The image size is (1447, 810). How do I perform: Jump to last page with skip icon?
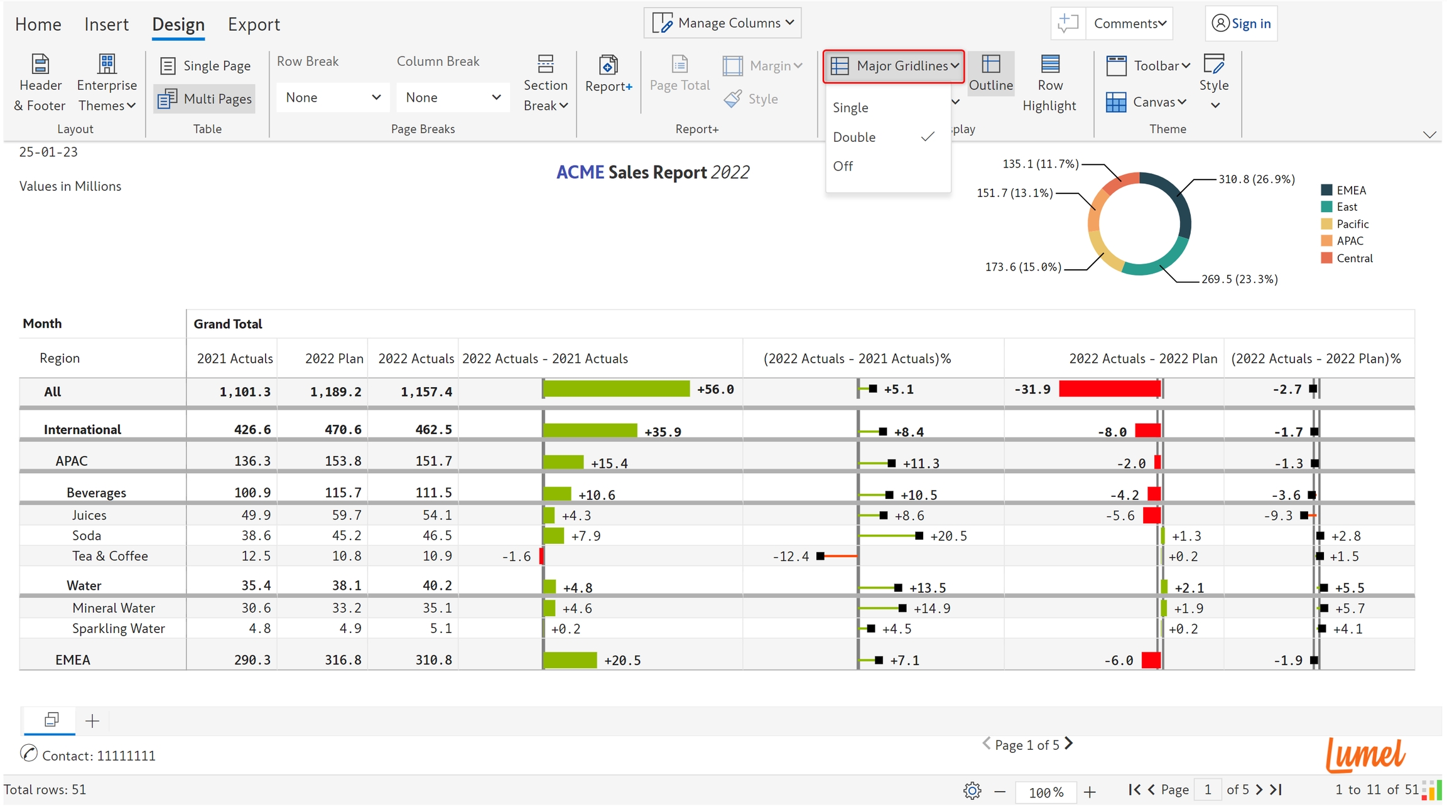tap(1276, 790)
